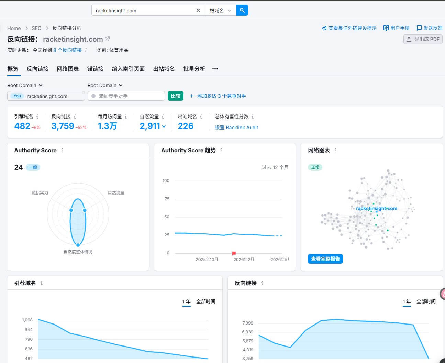Show info for 引荐域名 chart

[42, 283]
